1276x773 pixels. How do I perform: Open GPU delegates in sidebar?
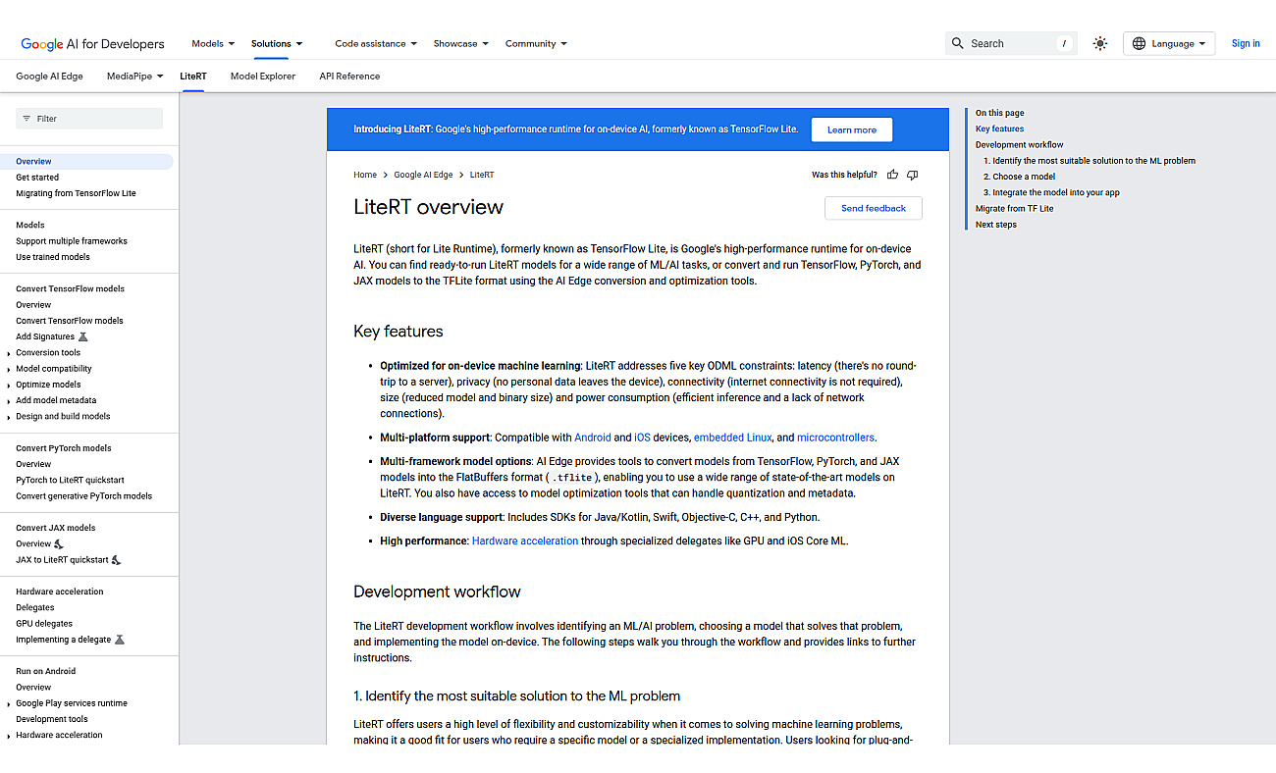point(44,624)
